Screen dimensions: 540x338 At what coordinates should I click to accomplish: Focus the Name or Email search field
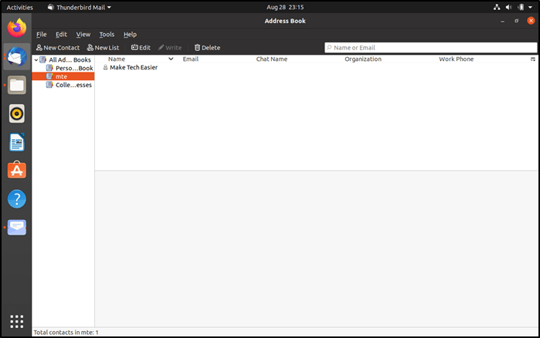pyautogui.click(x=430, y=47)
